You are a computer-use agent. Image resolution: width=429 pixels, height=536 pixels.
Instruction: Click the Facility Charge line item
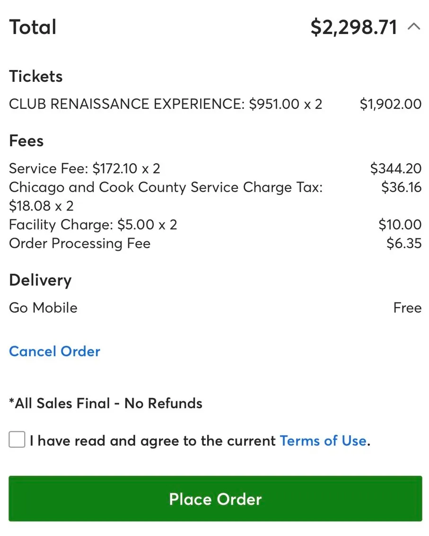(x=93, y=225)
